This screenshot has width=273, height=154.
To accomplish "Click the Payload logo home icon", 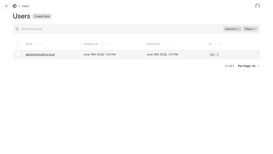I will tap(15, 6).
